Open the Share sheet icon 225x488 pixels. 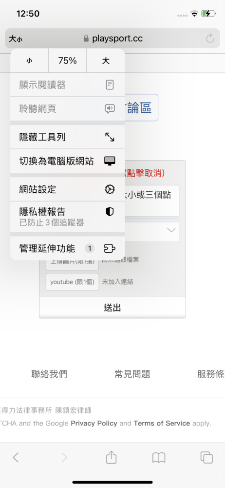[111, 458]
